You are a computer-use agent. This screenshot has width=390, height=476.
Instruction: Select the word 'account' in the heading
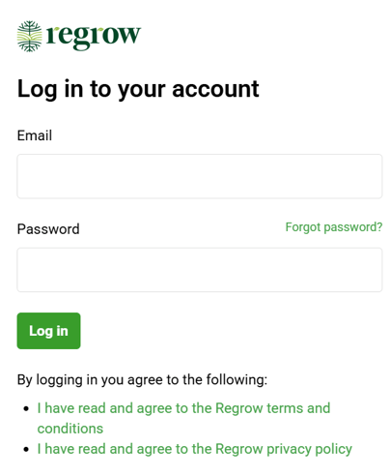click(x=215, y=89)
